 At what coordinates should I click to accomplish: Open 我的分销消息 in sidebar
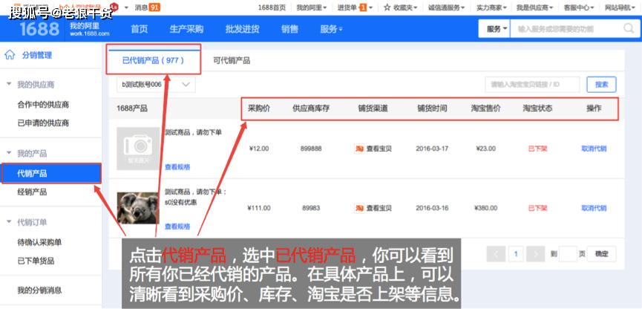39,290
